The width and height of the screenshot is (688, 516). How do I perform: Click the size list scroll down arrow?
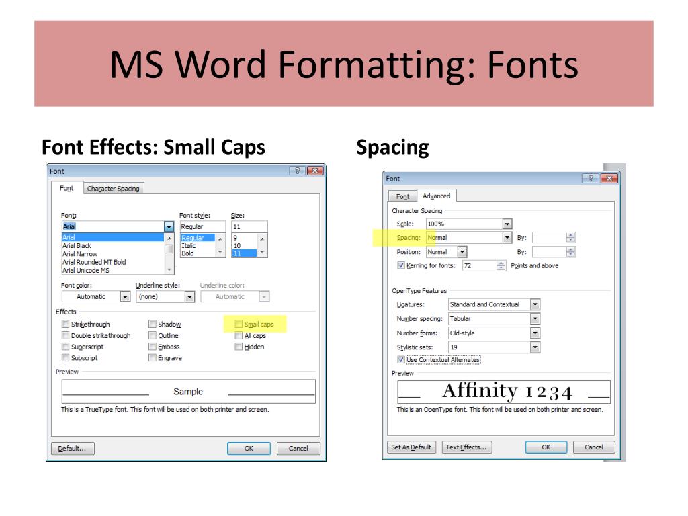click(x=262, y=253)
